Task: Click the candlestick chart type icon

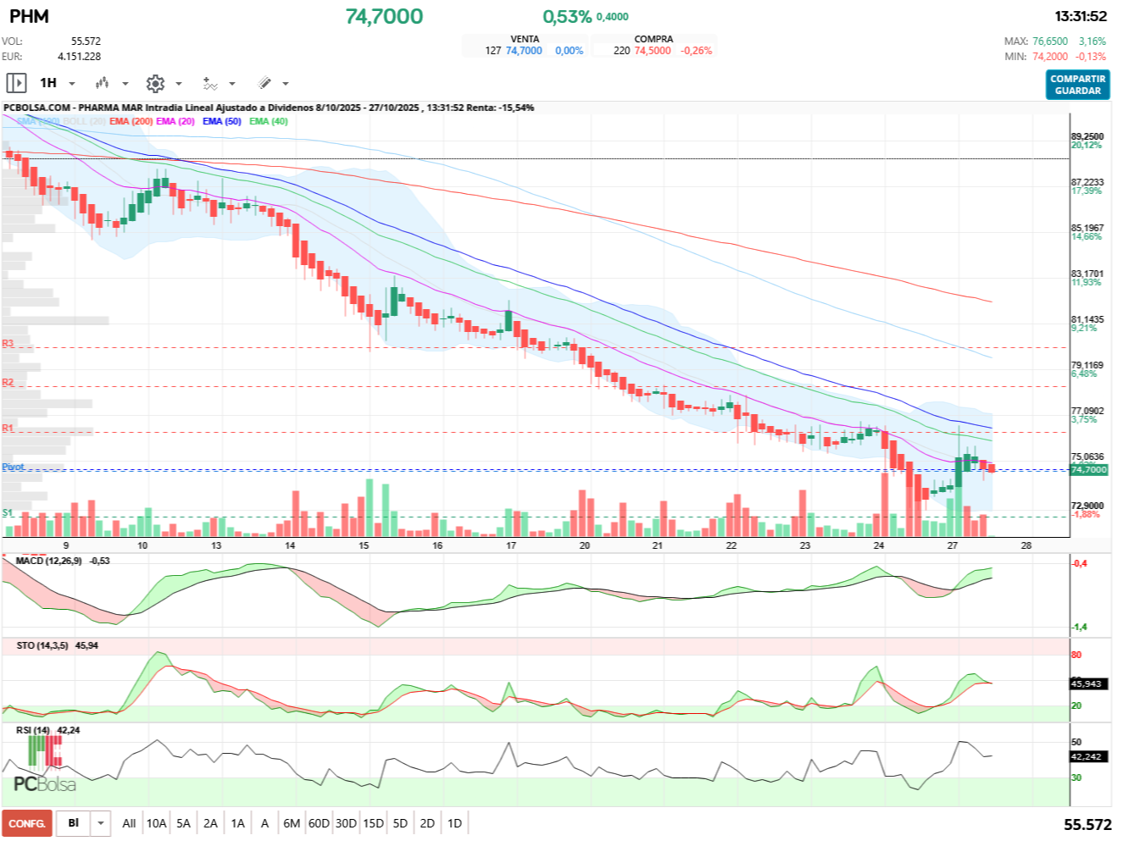Action: pos(103,83)
